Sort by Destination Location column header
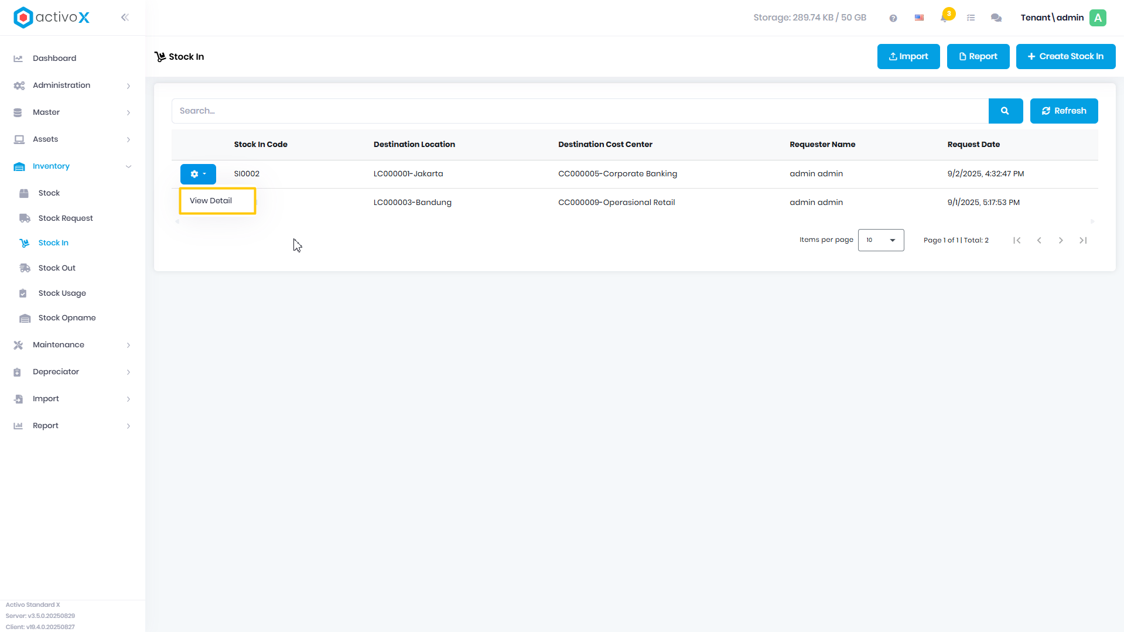 414,145
